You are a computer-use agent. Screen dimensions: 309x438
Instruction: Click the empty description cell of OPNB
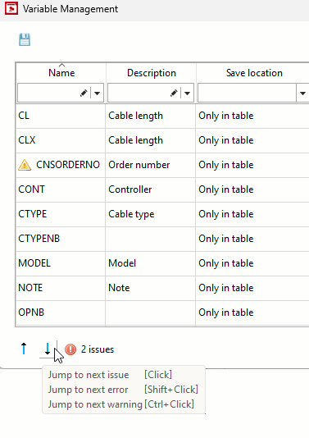coord(151,313)
